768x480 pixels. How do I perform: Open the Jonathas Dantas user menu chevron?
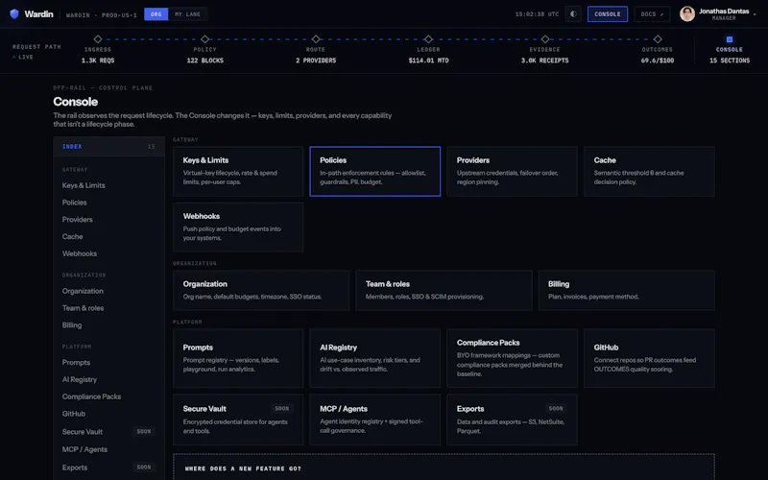coord(755,14)
